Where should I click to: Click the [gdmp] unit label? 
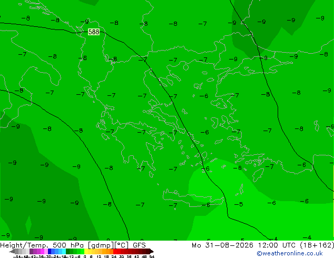(101, 245)
